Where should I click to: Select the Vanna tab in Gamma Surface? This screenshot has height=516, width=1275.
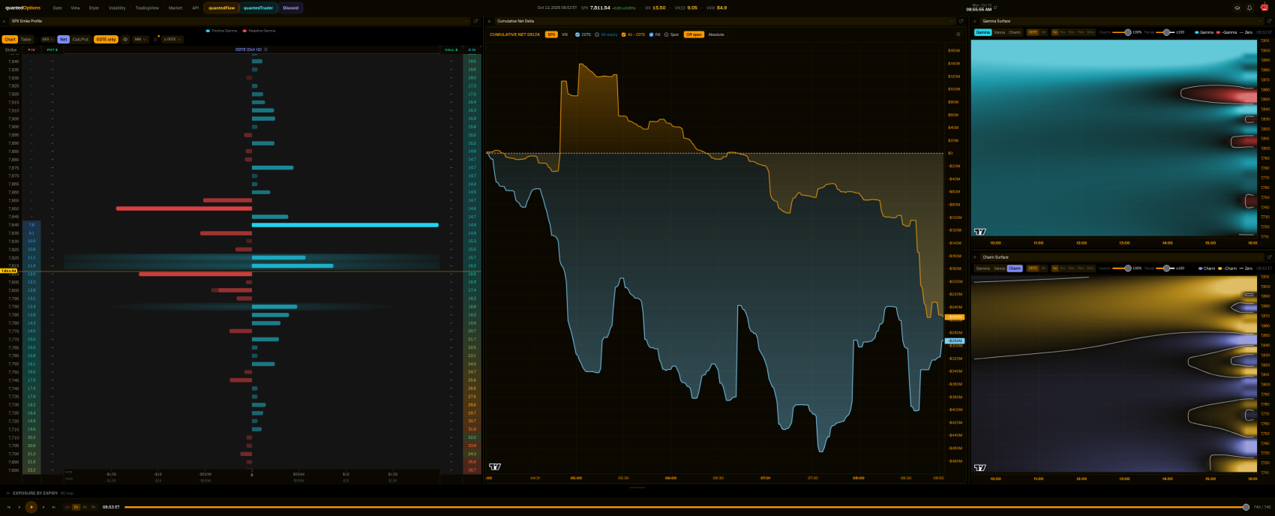pos(999,32)
